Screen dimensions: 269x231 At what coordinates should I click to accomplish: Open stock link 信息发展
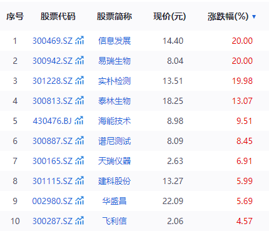[114, 41]
